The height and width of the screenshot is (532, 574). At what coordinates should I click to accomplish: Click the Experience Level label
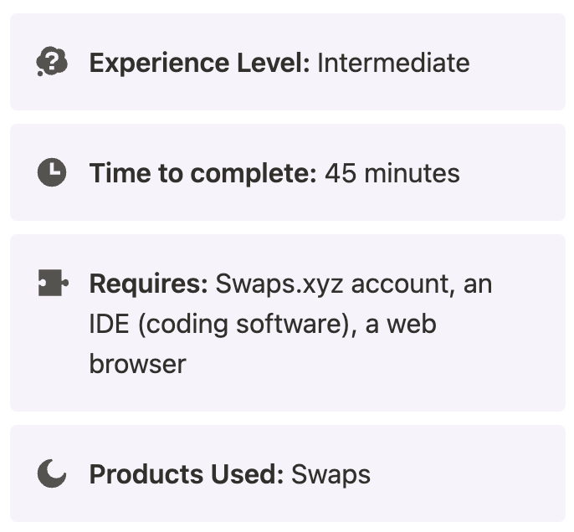pos(200,63)
